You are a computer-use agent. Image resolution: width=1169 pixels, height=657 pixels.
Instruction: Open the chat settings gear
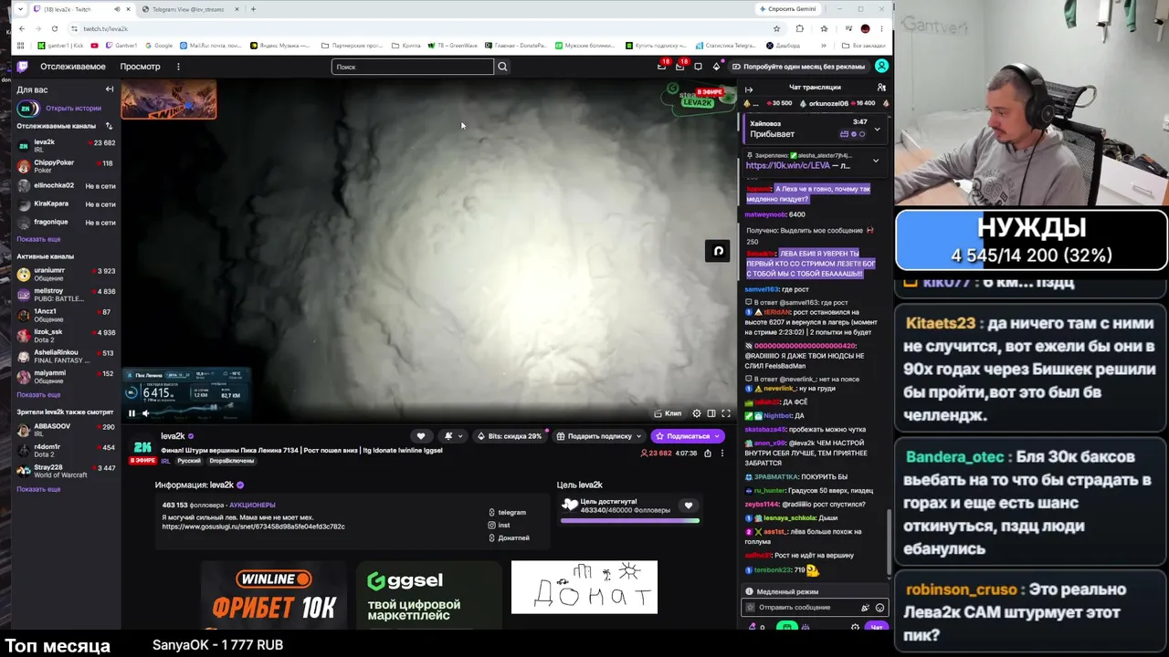(855, 627)
